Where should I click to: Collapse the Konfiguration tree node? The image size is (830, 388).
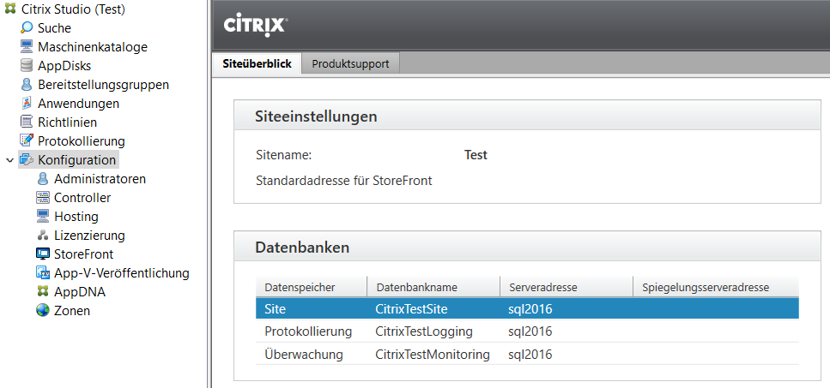(9, 160)
